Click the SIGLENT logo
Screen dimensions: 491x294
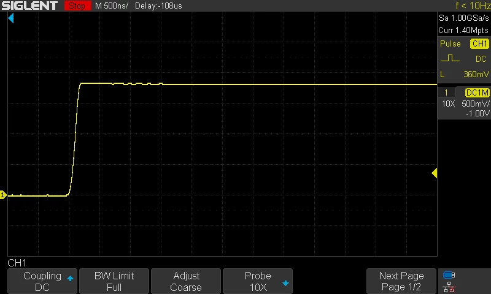click(29, 6)
